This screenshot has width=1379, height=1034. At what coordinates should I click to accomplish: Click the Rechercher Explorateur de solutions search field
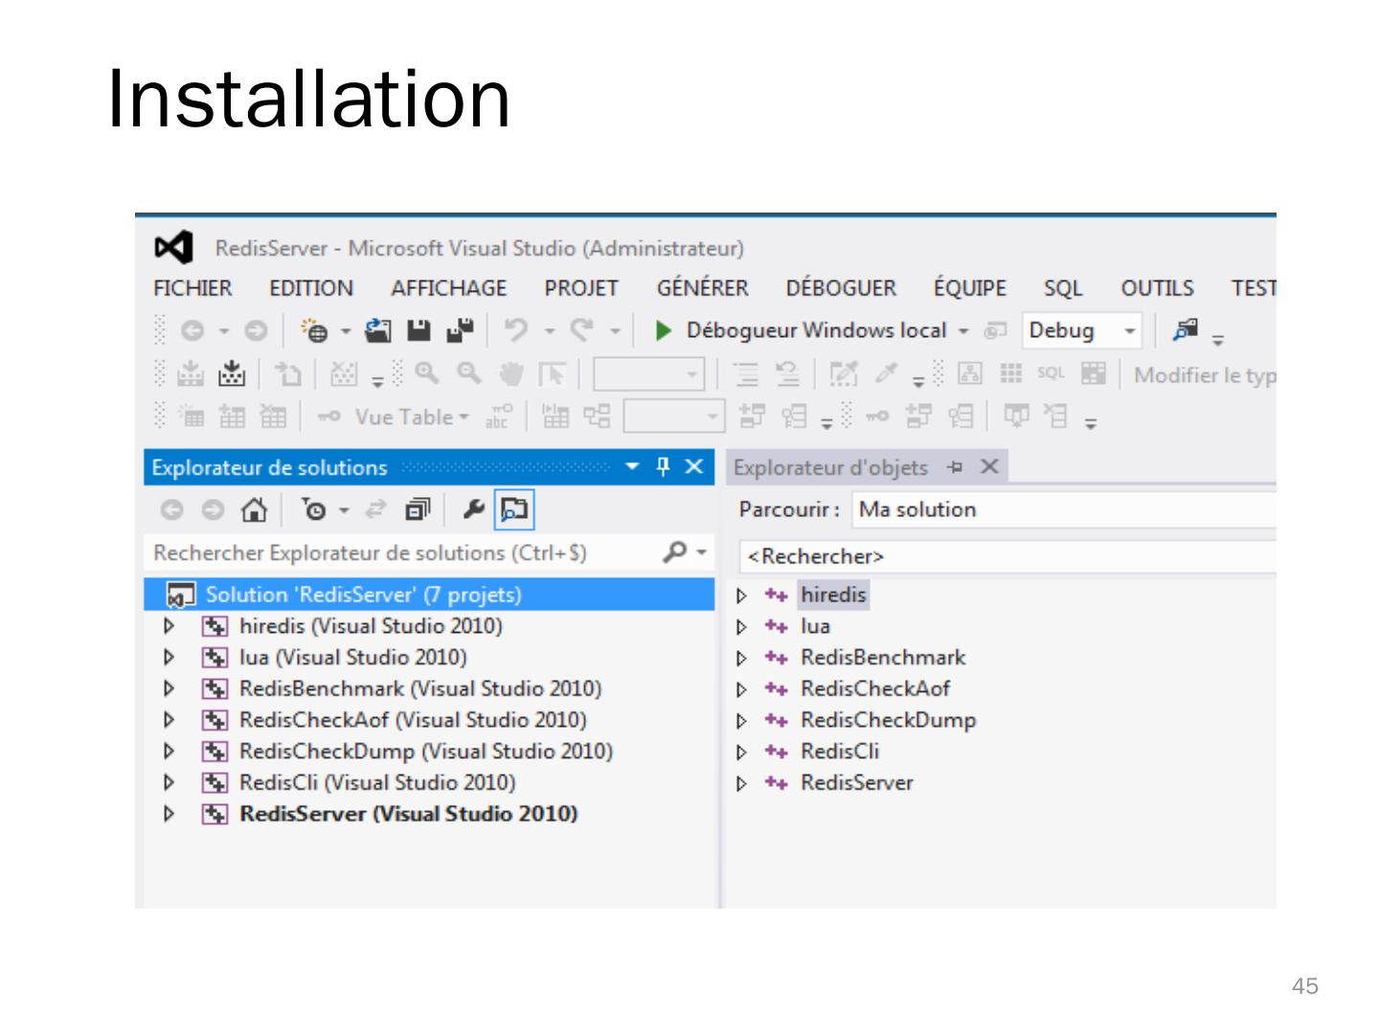(x=402, y=552)
